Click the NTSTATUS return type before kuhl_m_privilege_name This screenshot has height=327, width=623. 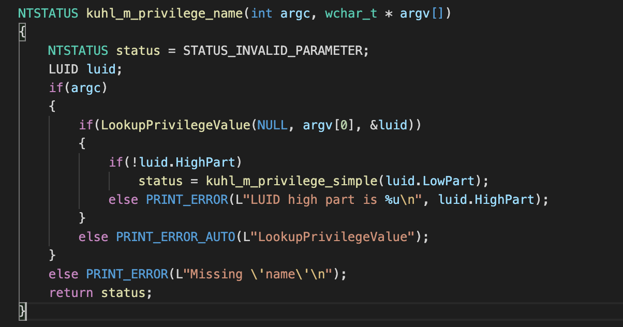tap(48, 13)
